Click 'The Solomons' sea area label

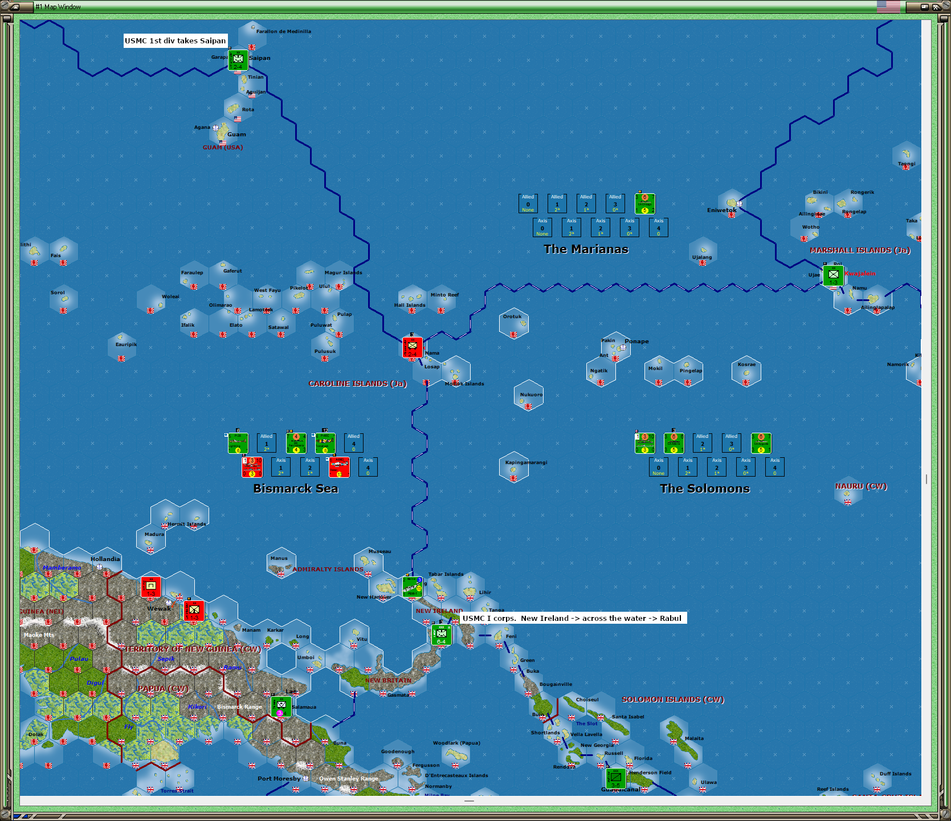pyautogui.click(x=705, y=489)
